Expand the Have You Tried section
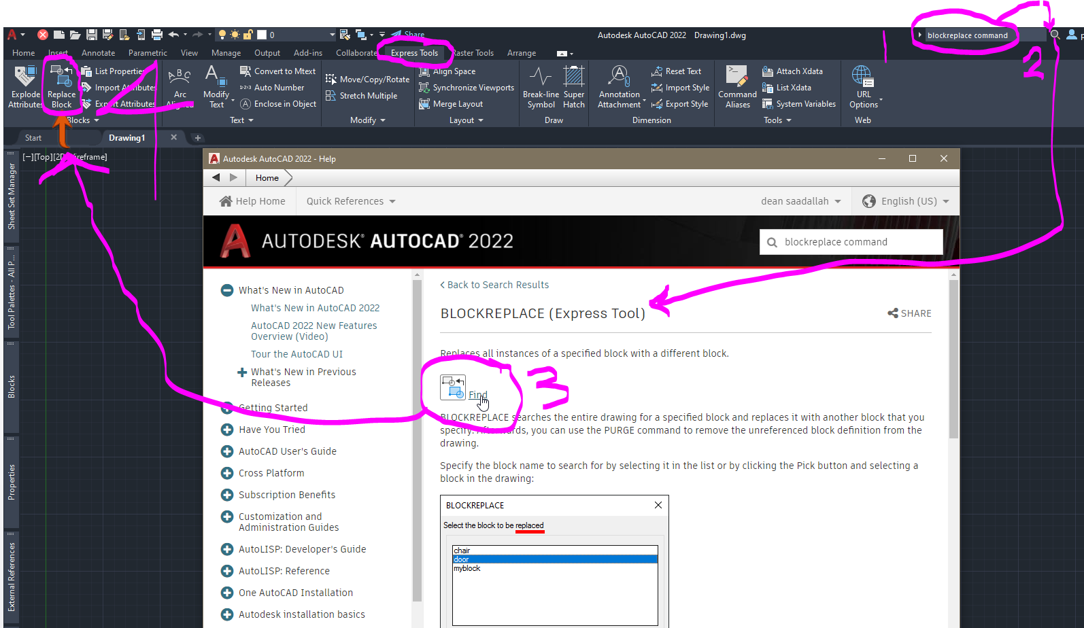This screenshot has width=1084, height=628. pos(227,430)
